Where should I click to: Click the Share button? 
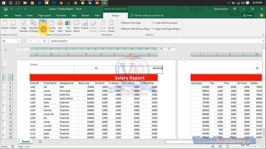point(248,15)
